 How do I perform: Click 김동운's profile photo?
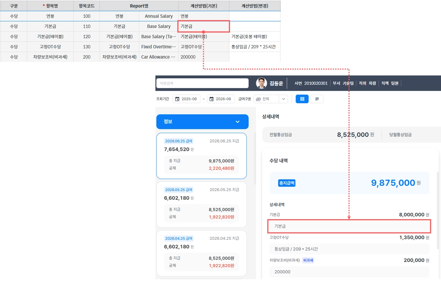tap(261, 83)
